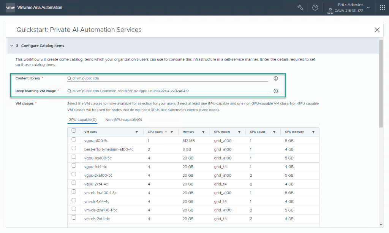Screen dimensions: 389x233
Task: Click info icon beside Content library field
Action: click(276, 78)
